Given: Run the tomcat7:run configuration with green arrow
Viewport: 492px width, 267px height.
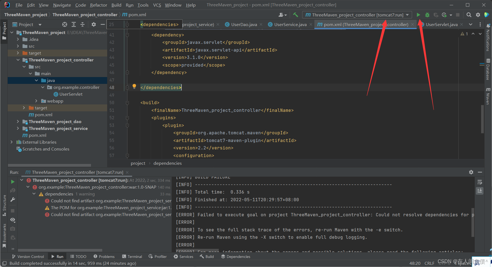Looking at the screenshot, I should pyautogui.click(x=418, y=15).
